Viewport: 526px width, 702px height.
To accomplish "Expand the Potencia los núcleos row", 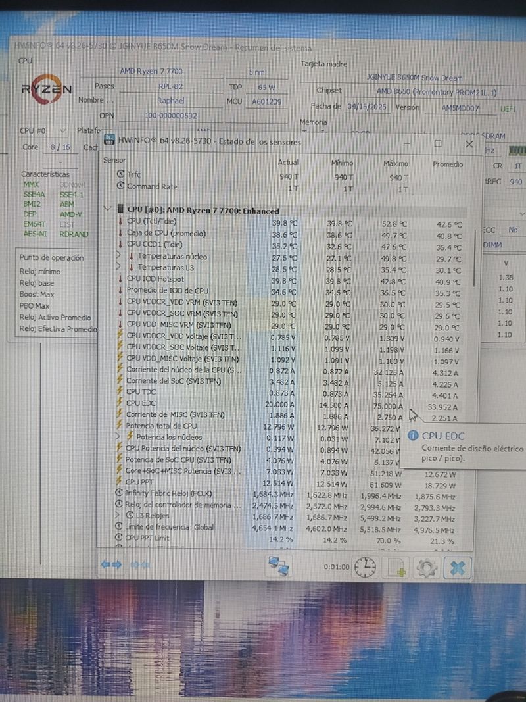I will click(x=118, y=436).
